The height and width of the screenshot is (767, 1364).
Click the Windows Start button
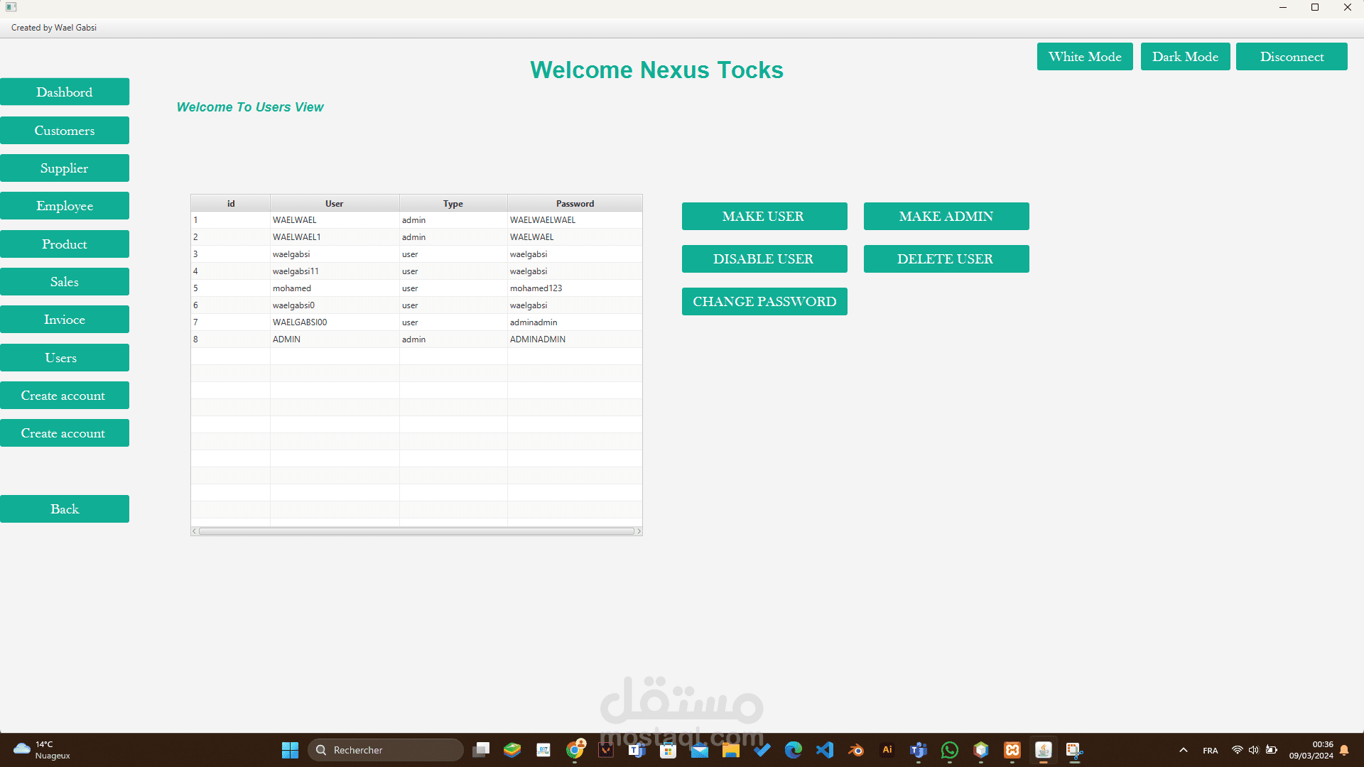(290, 750)
